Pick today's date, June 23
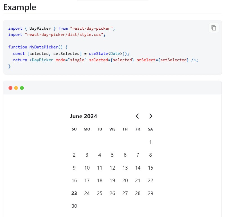This screenshot has height=217, width=225. pyautogui.click(x=74, y=193)
